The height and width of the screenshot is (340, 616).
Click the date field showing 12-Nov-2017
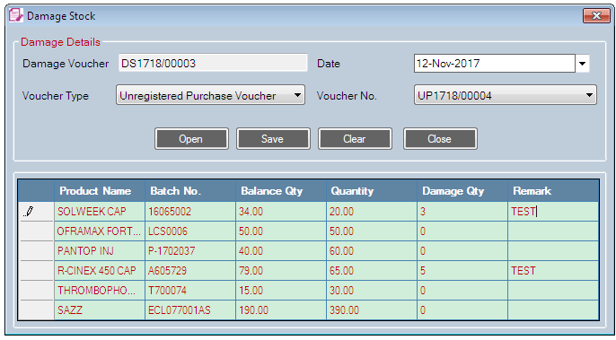495,64
